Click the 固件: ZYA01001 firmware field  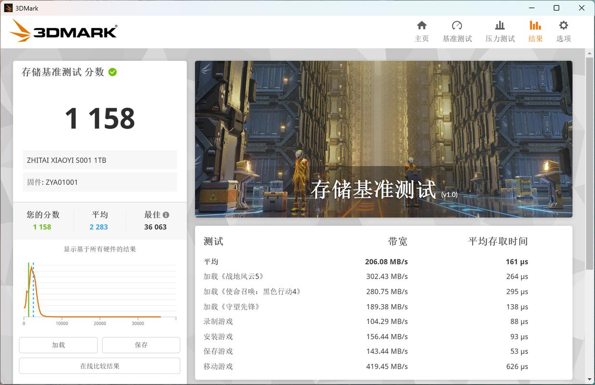tap(100, 182)
